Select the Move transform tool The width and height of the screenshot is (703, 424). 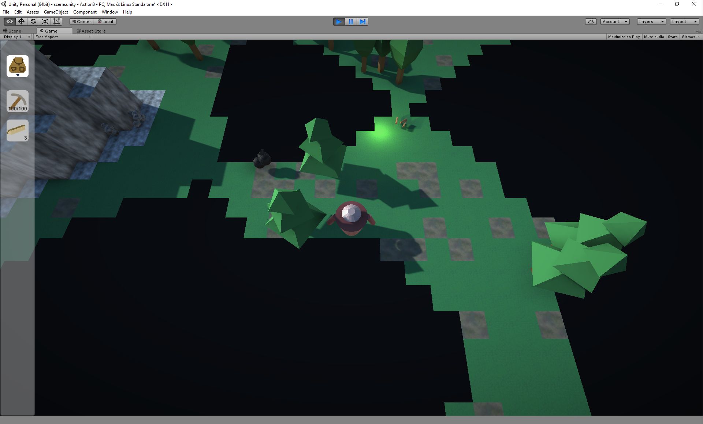[21, 22]
